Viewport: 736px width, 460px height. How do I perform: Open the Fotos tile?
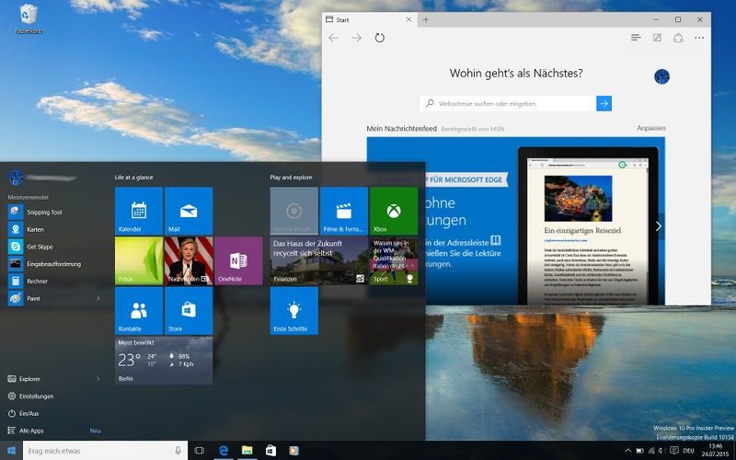tap(139, 260)
